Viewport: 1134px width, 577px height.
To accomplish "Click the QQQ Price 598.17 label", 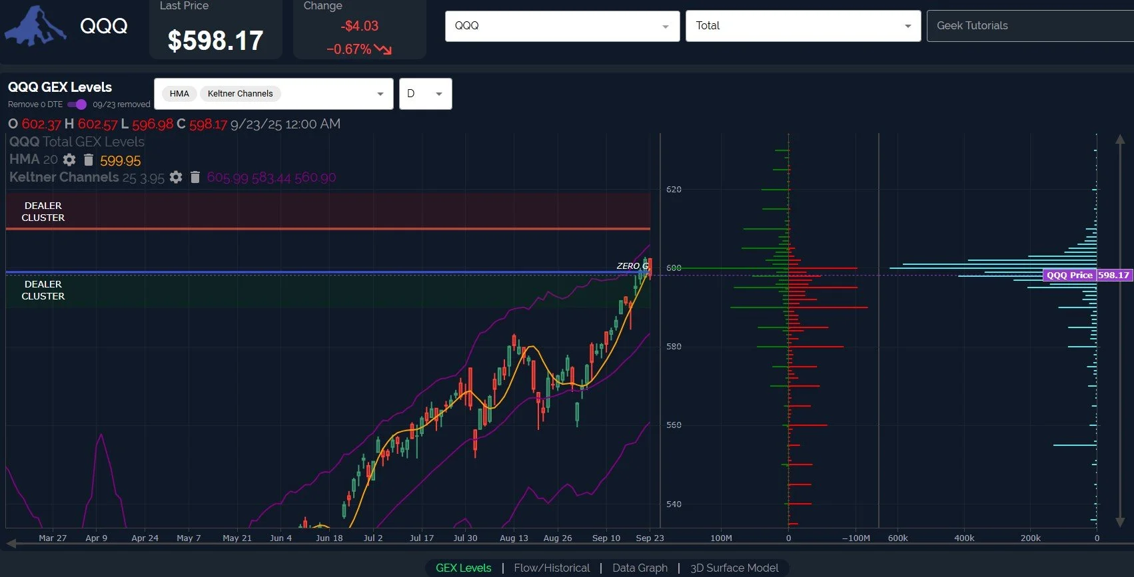I will tap(1087, 275).
